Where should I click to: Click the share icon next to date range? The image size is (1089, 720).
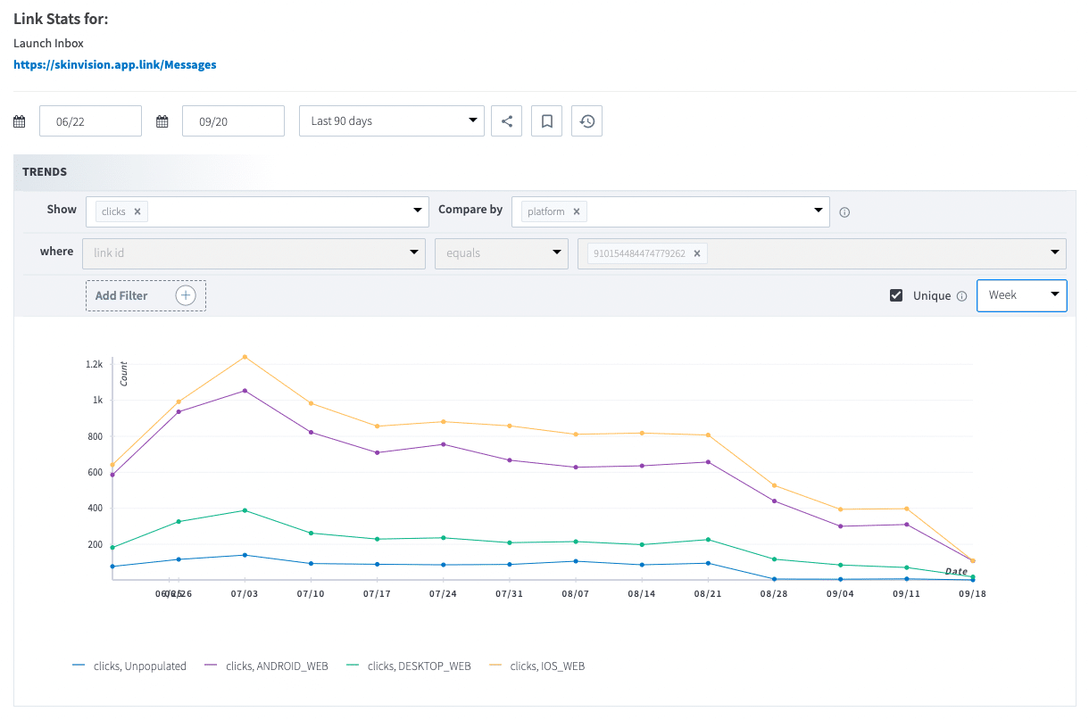coord(506,120)
